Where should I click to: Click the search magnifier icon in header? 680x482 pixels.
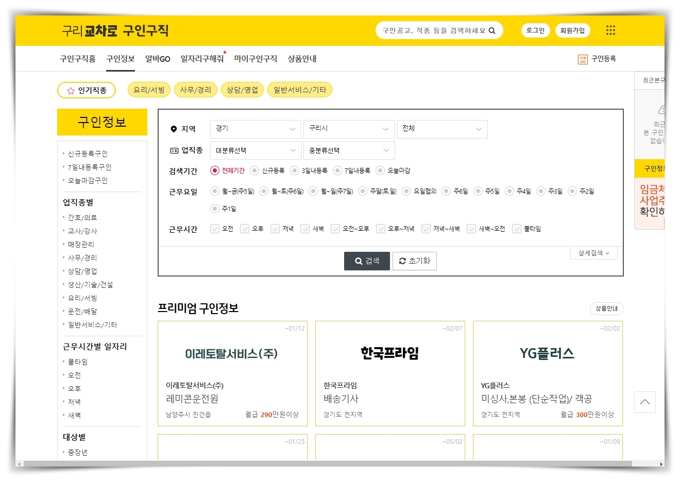492,30
